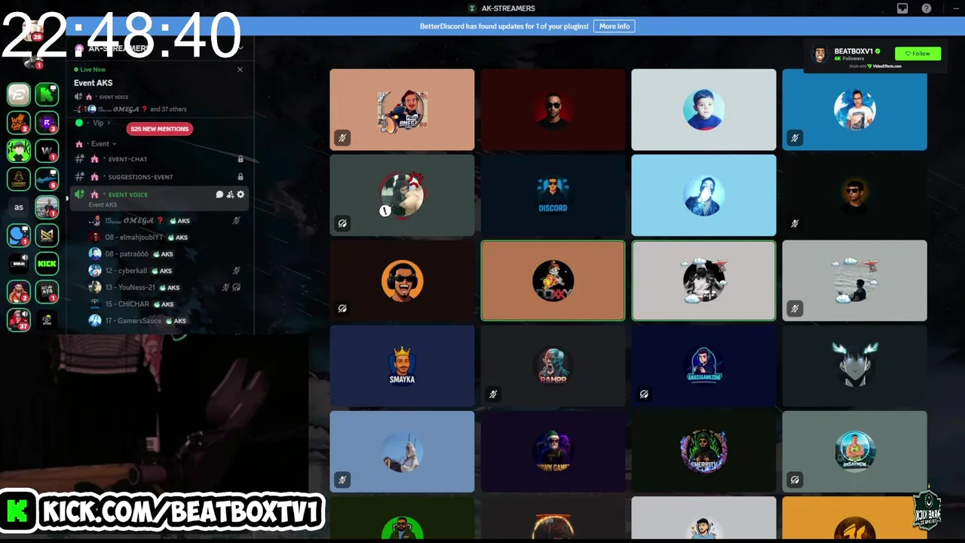Close the Live Now panel
Screen dimensions: 965x543
coord(240,69)
